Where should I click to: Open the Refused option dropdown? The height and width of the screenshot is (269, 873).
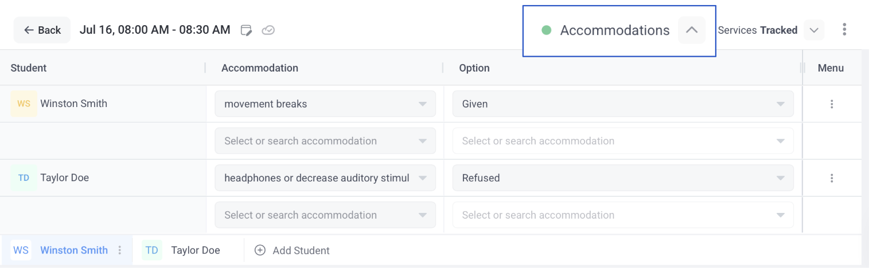point(622,178)
